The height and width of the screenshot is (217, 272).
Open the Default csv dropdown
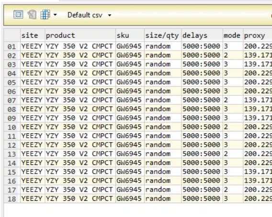90,15
